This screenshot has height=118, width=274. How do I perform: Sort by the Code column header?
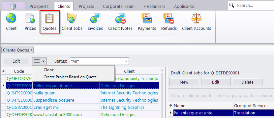tap(19, 71)
